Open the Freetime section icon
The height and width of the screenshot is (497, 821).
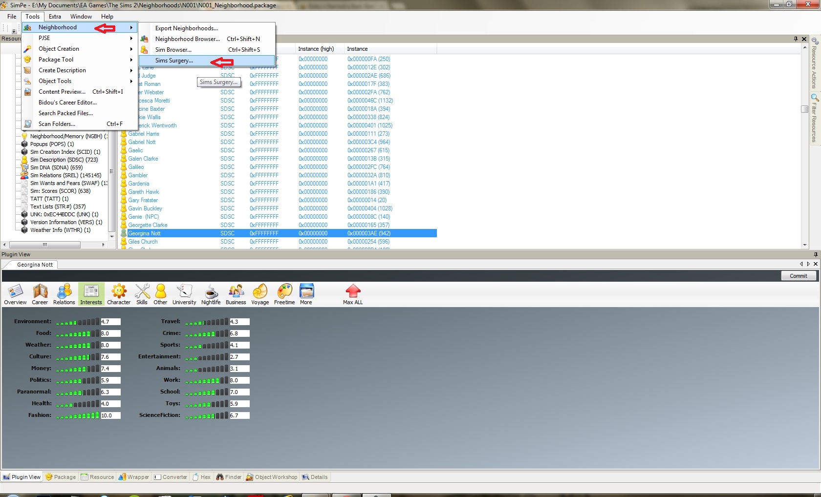click(x=284, y=294)
